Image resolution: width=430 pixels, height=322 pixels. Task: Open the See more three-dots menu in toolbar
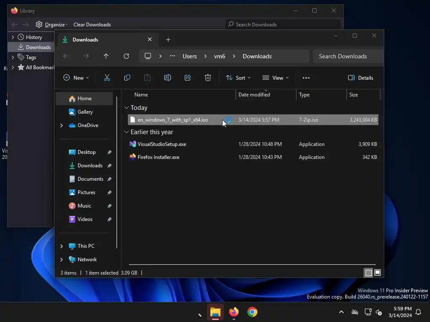306,78
